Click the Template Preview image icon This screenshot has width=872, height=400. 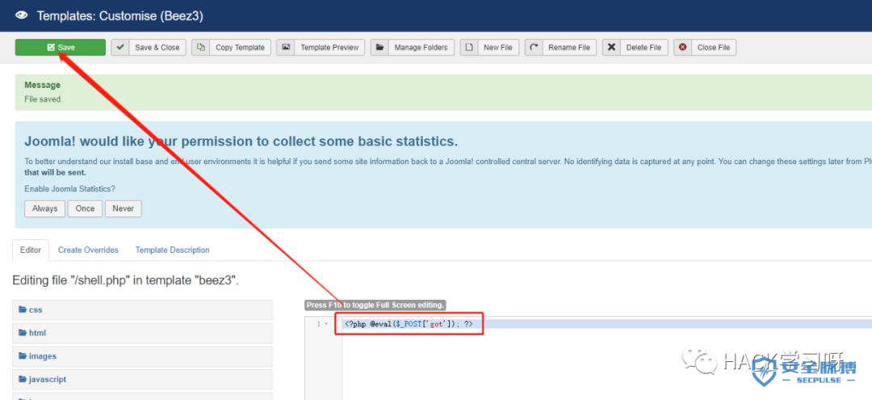pyautogui.click(x=286, y=48)
